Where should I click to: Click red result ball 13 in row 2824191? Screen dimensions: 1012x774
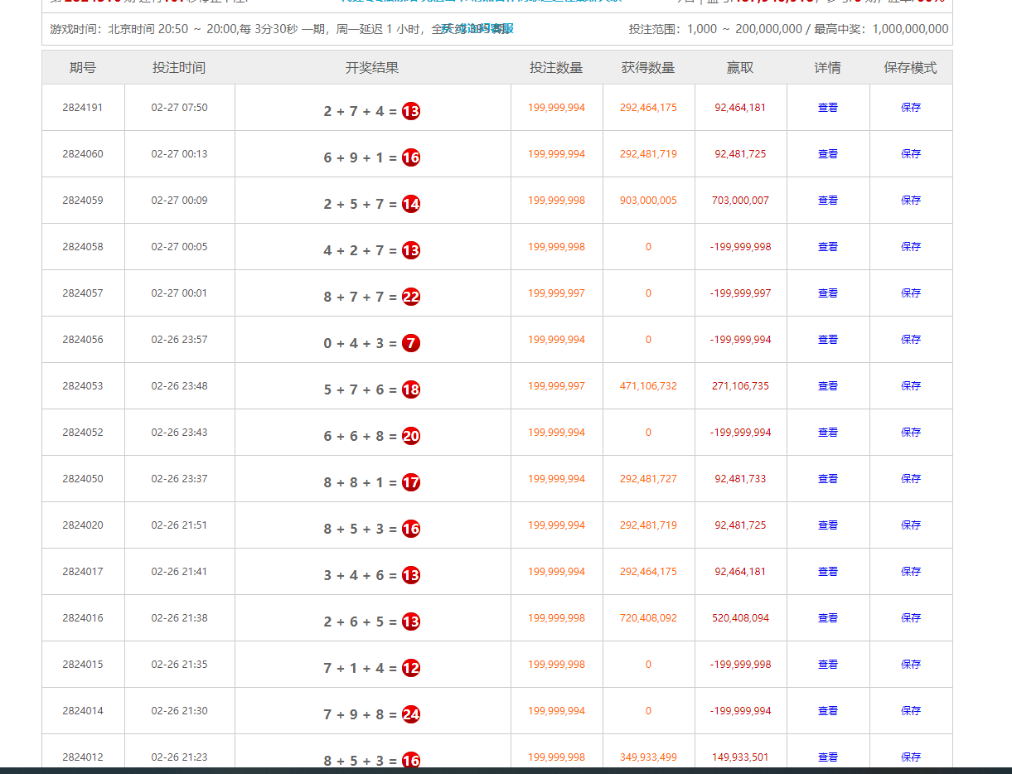pos(411,111)
